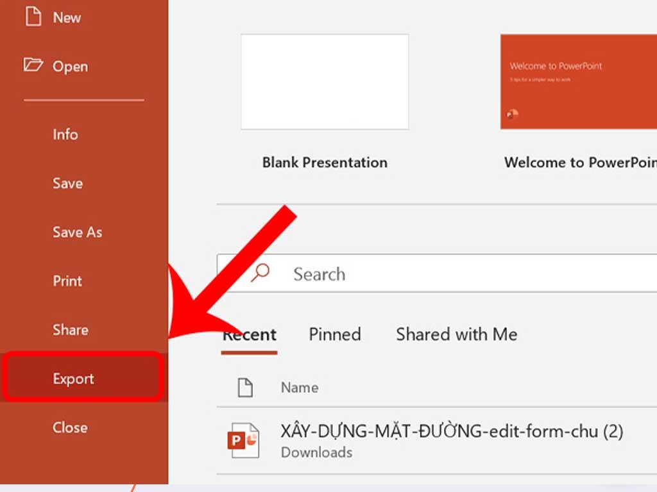Screen dimensions: 657x492
Task: Save the presentation with Save
Action: click(67, 183)
